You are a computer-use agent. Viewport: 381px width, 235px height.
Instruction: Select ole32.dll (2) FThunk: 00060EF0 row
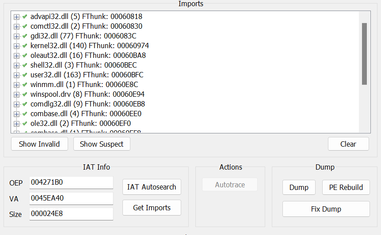pos(80,123)
